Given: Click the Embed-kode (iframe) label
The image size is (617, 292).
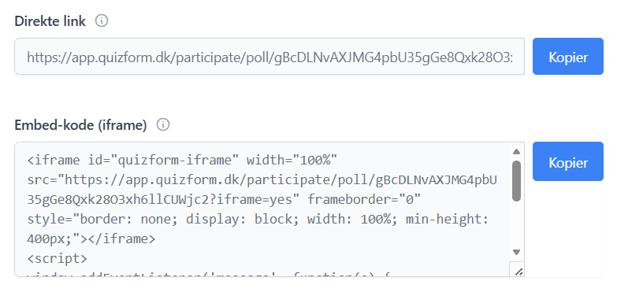Looking at the screenshot, I should click(x=80, y=125).
